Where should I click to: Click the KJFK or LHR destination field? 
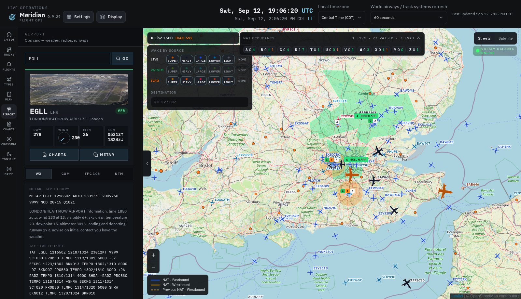200,102
